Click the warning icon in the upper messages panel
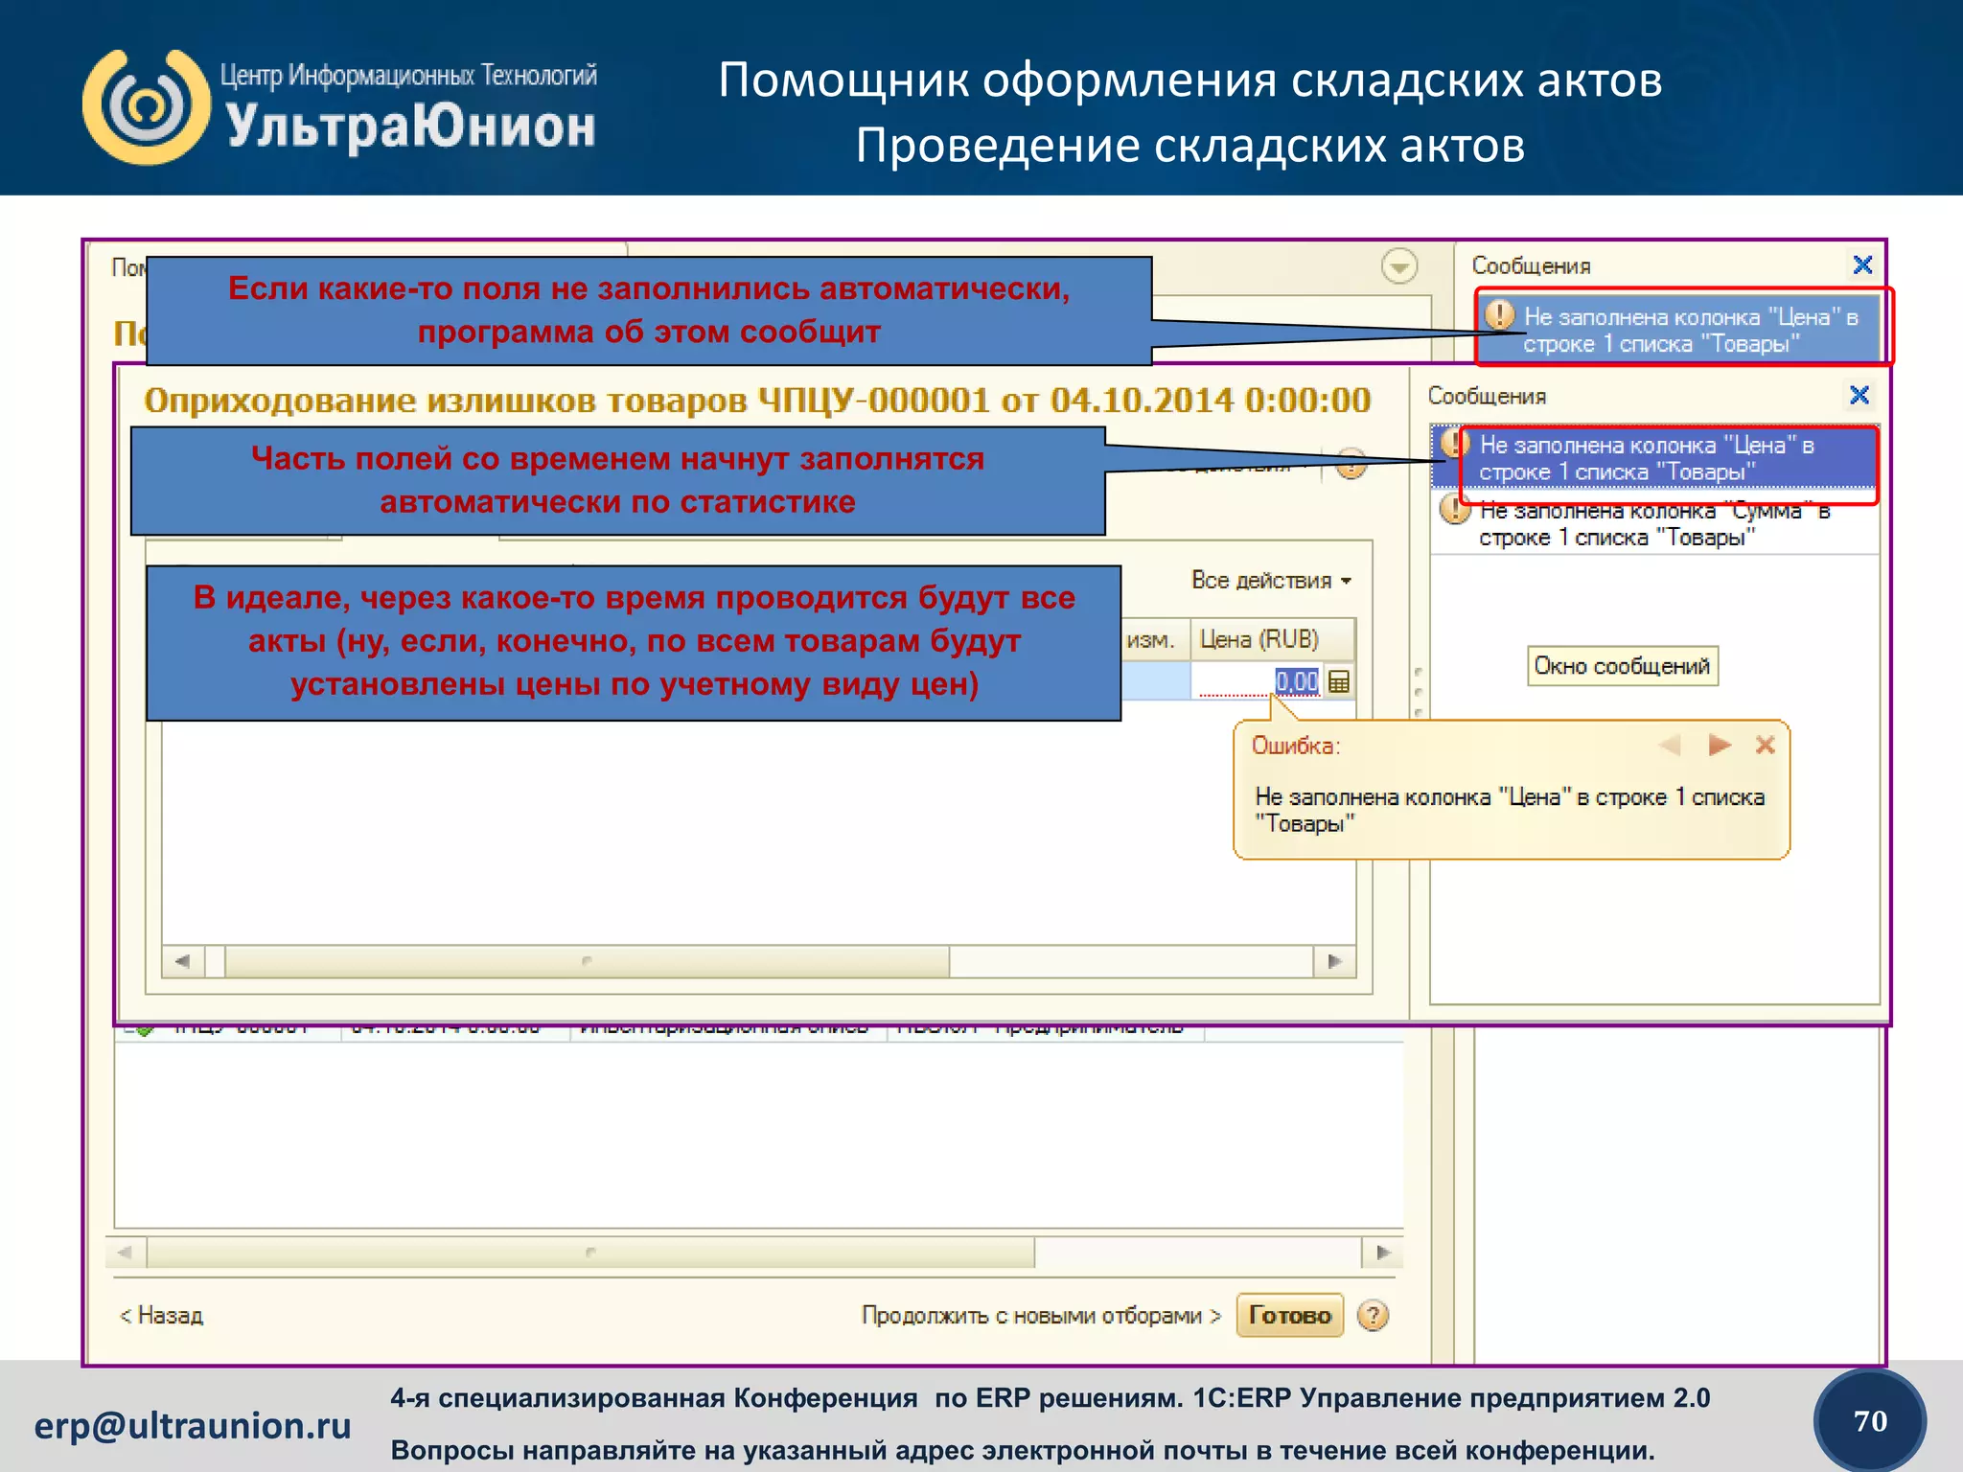 [x=1500, y=314]
